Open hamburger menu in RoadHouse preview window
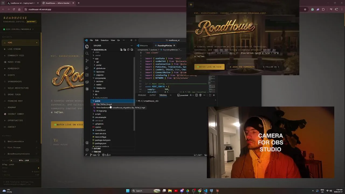The width and height of the screenshot is (345, 194). [191, 5]
